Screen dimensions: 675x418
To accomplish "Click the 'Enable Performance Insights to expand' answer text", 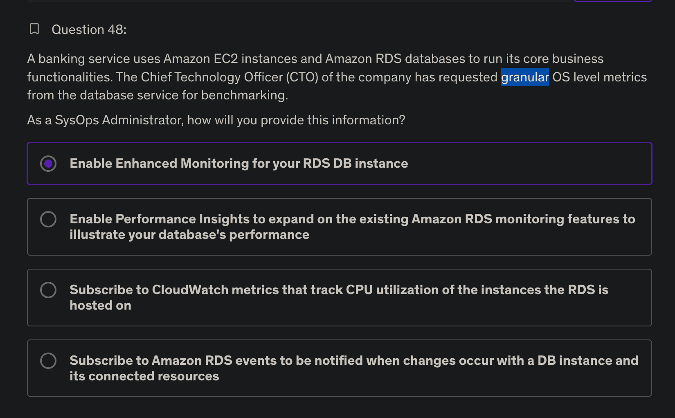I will (x=352, y=219).
